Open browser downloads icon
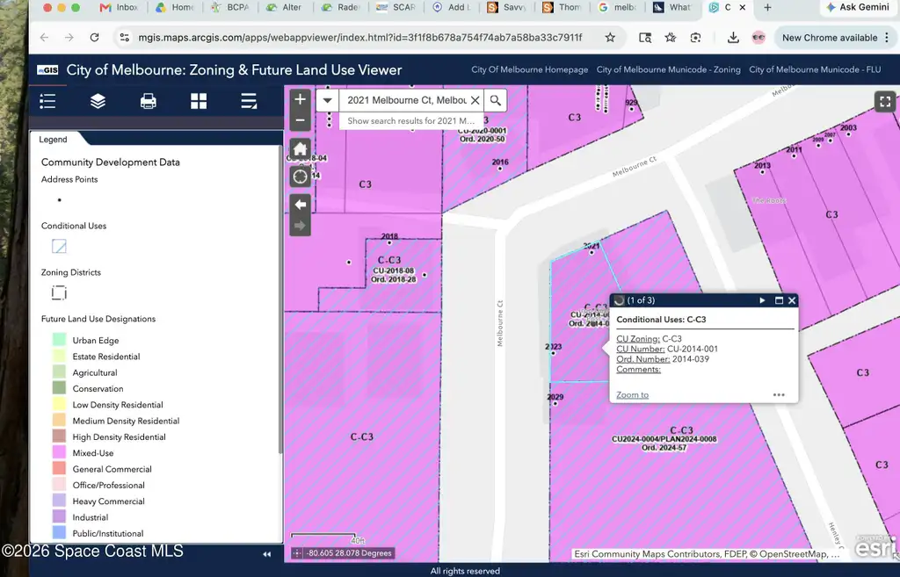This screenshot has width=900, height=577. point(733,38)
